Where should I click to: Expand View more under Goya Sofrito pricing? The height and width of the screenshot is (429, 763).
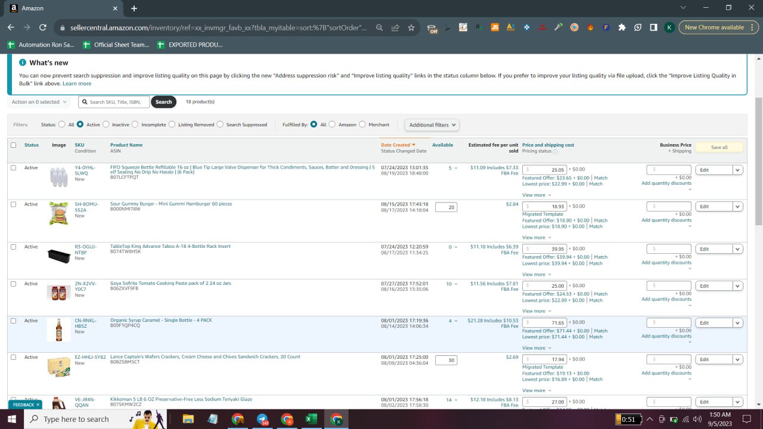[536, 311]
